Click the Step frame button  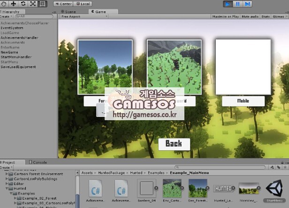(x=247, y=4)
